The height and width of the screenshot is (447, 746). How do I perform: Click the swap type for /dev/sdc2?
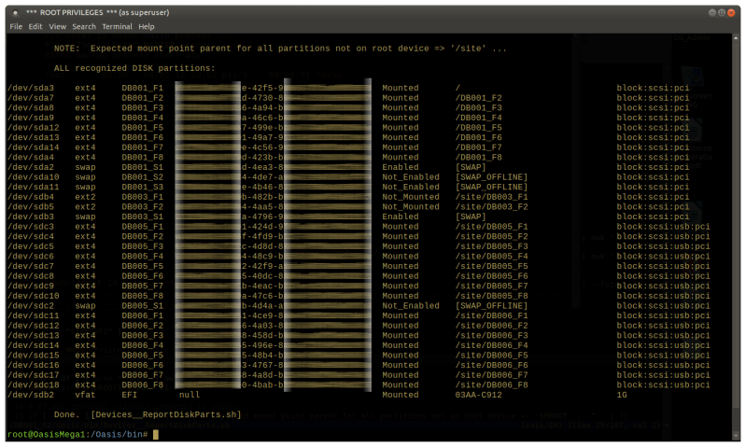85,306
